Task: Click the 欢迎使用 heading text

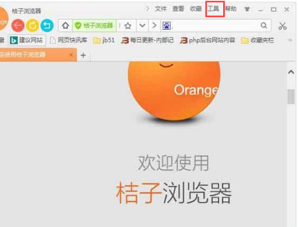Action: point(174,163)
